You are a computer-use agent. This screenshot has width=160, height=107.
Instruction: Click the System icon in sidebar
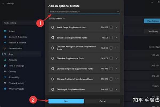pyautogui.click(x=5, y=31)
